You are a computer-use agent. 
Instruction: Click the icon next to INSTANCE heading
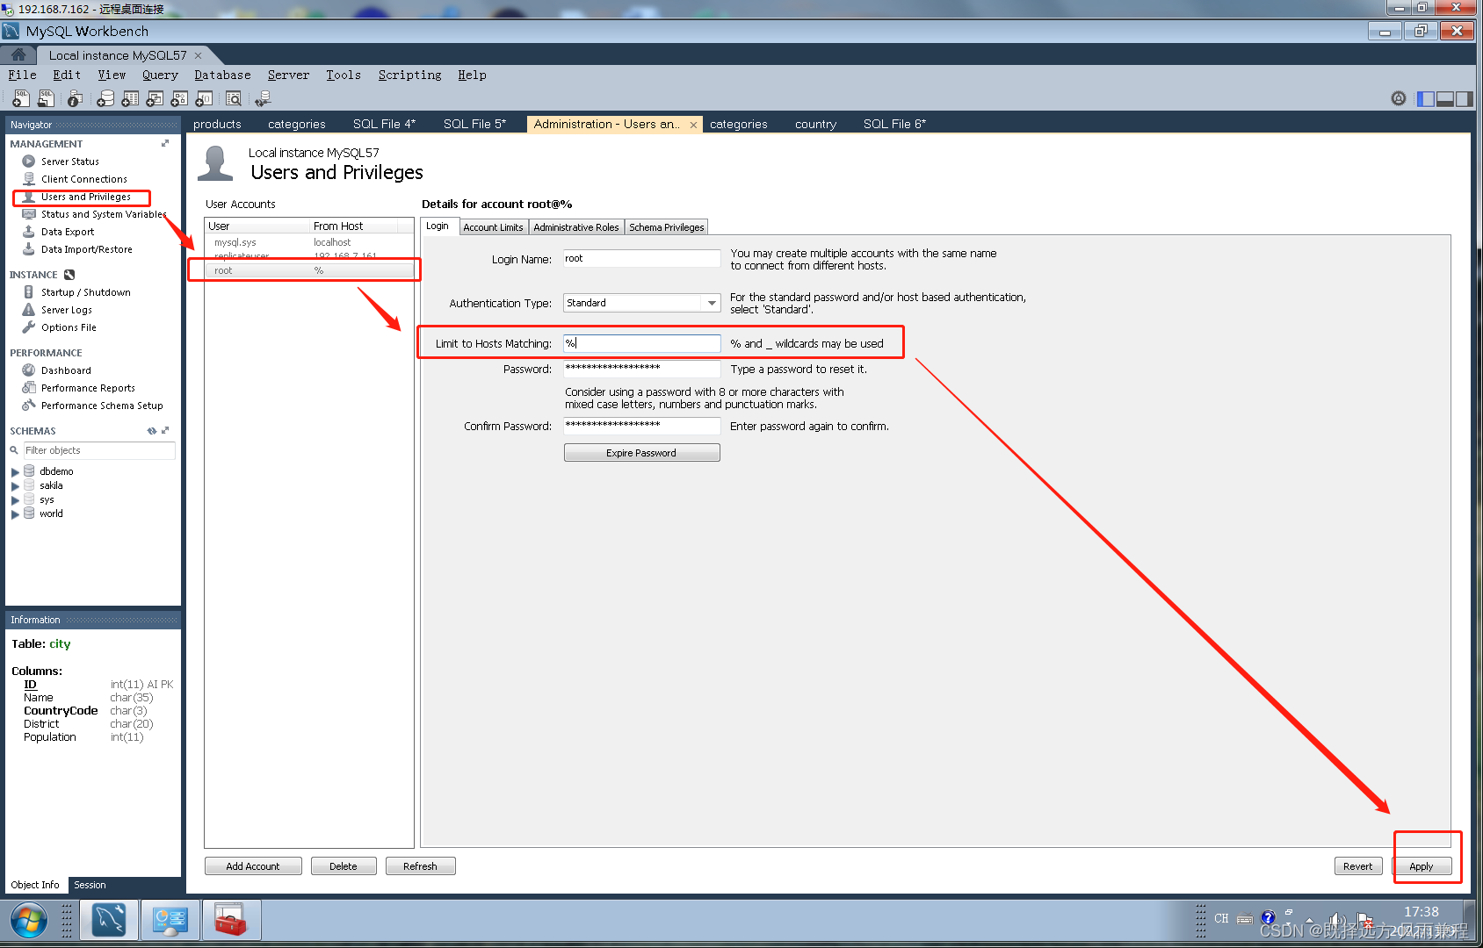pyautogui.click(x=69, y=275)
